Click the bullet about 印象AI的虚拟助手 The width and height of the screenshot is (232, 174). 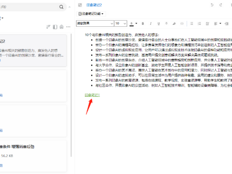point(164,75)
